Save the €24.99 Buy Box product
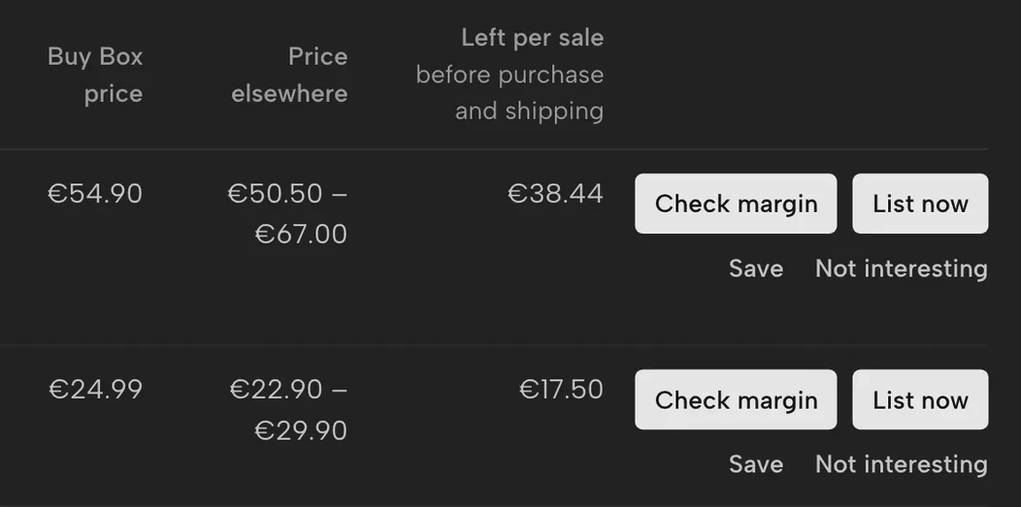 [x=756, y=464]
